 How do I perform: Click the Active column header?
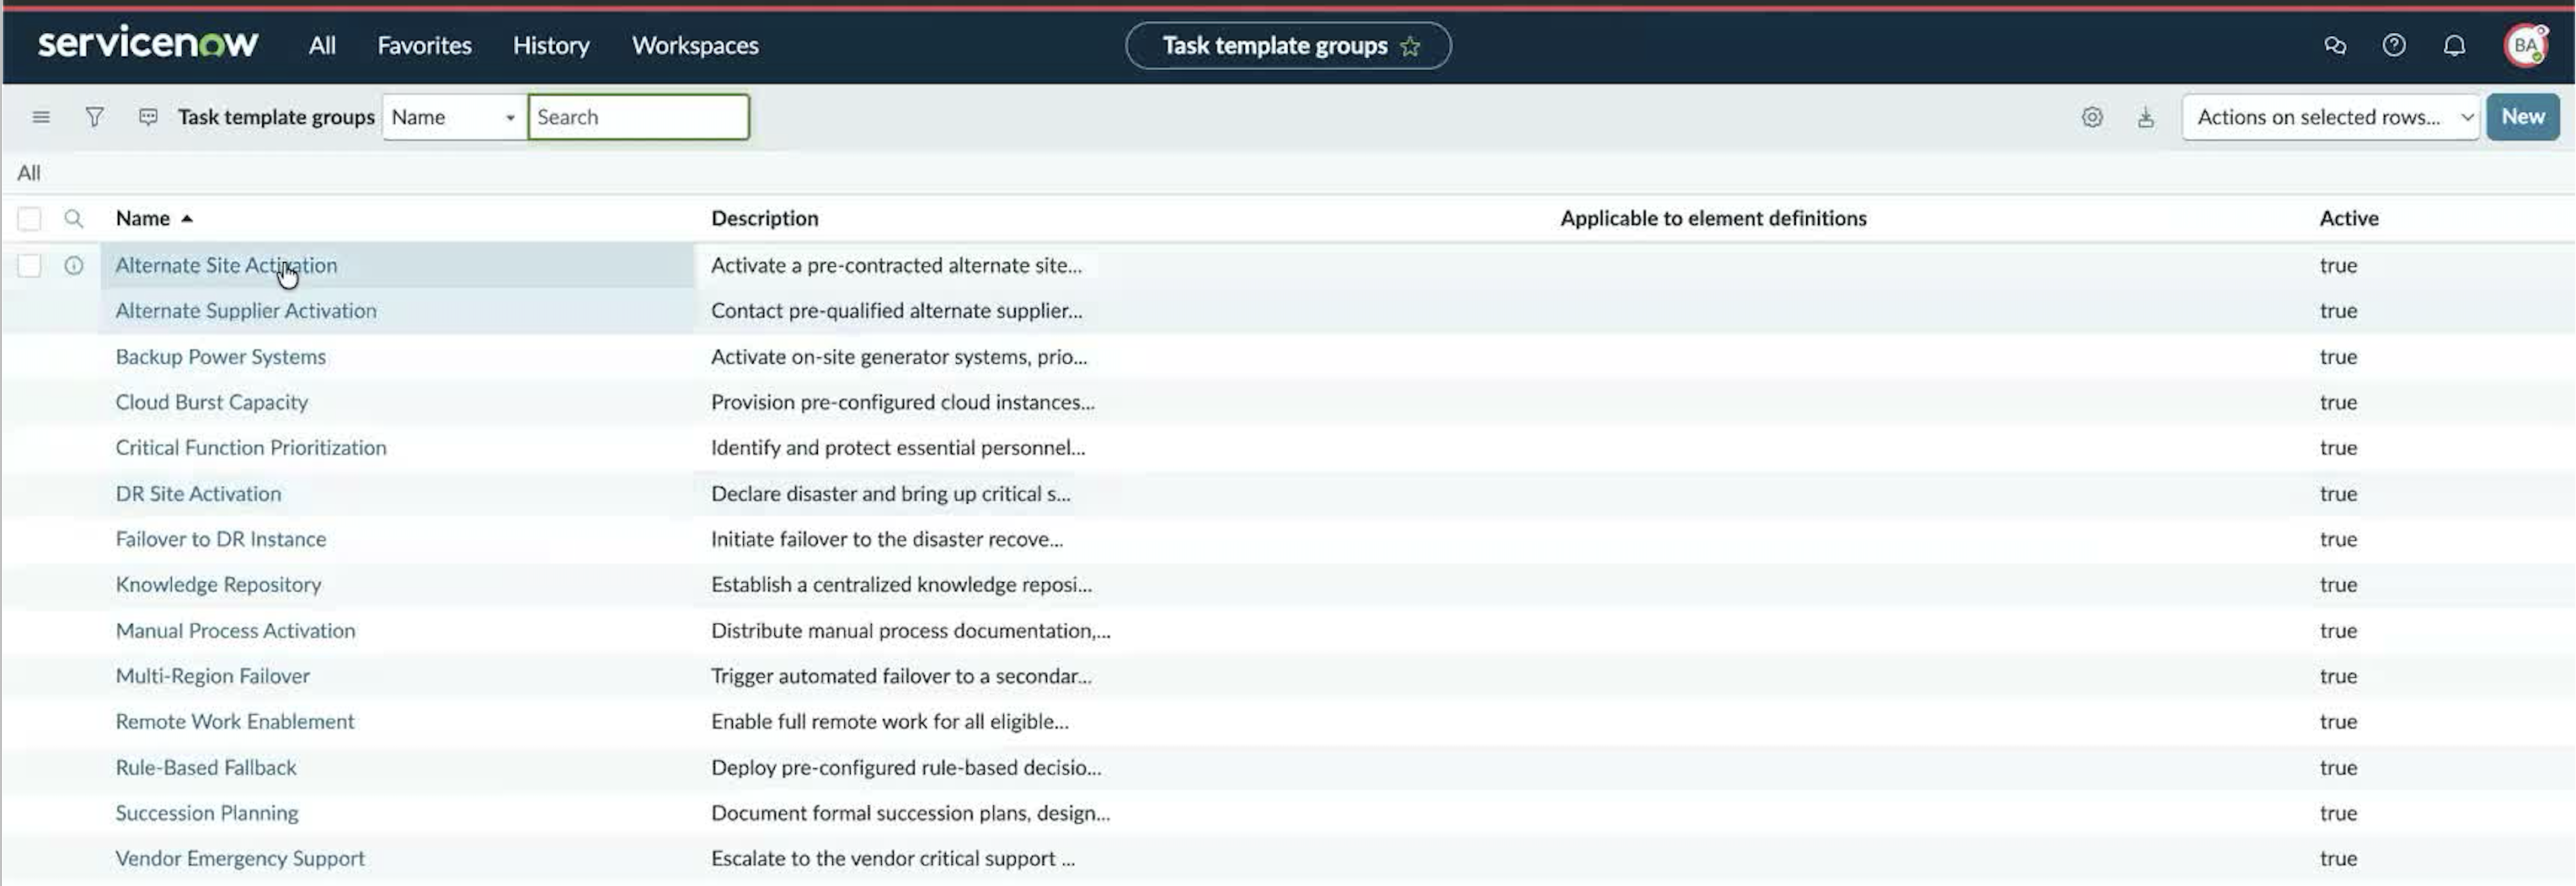(x=2348, y=218)
